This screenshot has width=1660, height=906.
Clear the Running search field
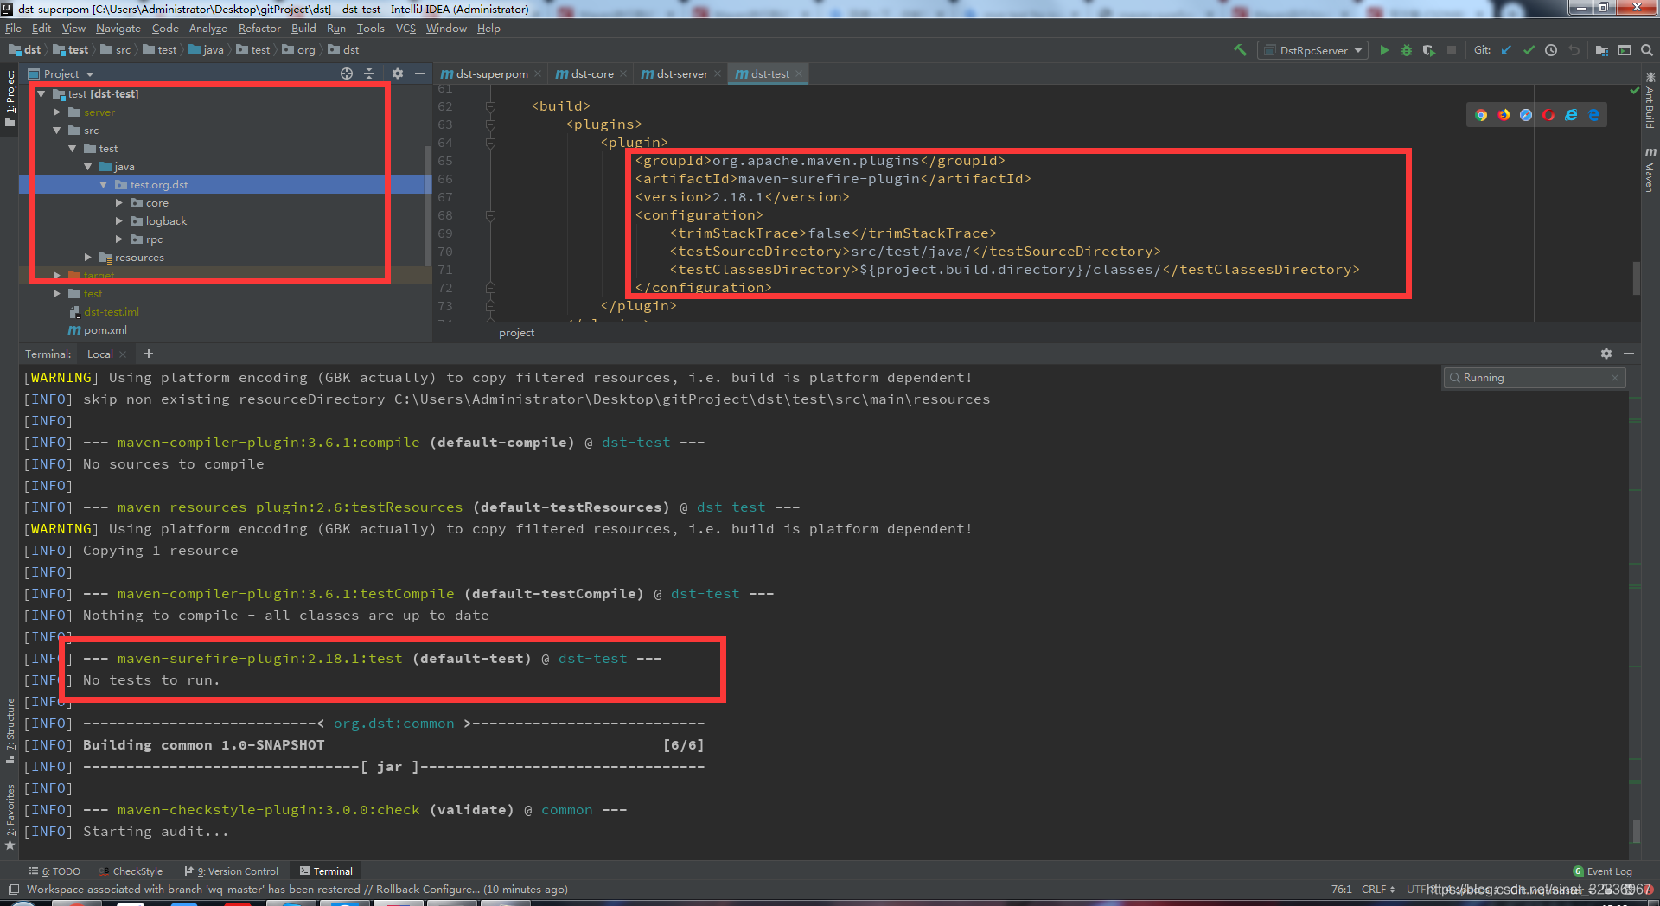tap(1615, 378)
